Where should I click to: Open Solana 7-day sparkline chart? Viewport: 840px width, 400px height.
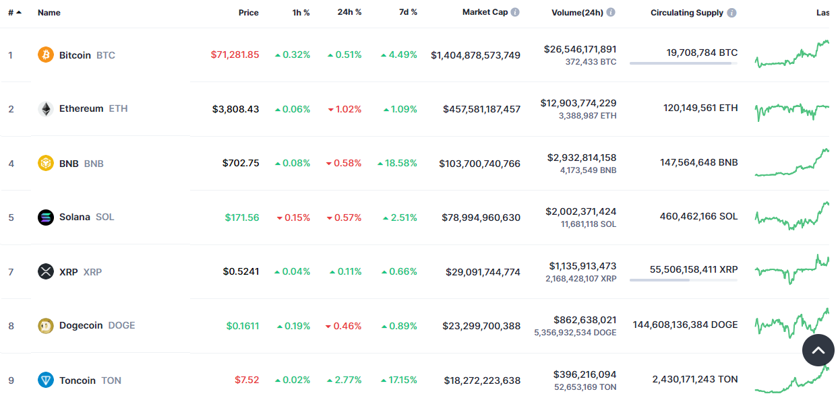793,215
